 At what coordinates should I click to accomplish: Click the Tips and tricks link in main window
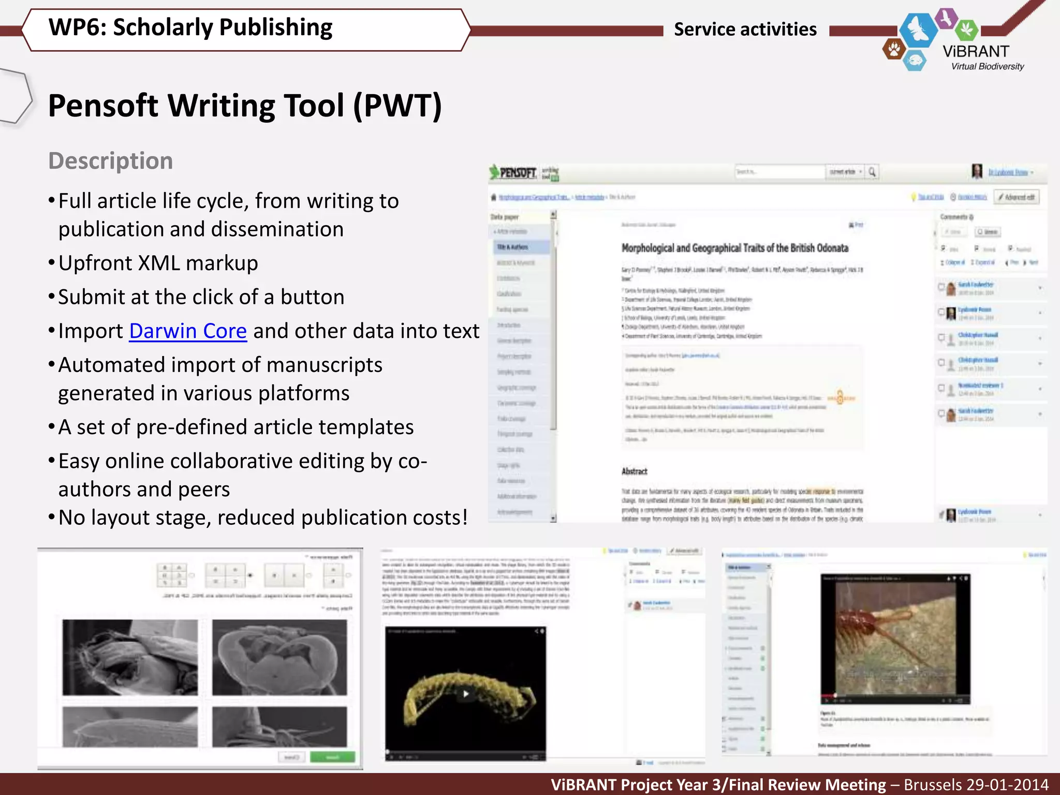coord(931,197)
